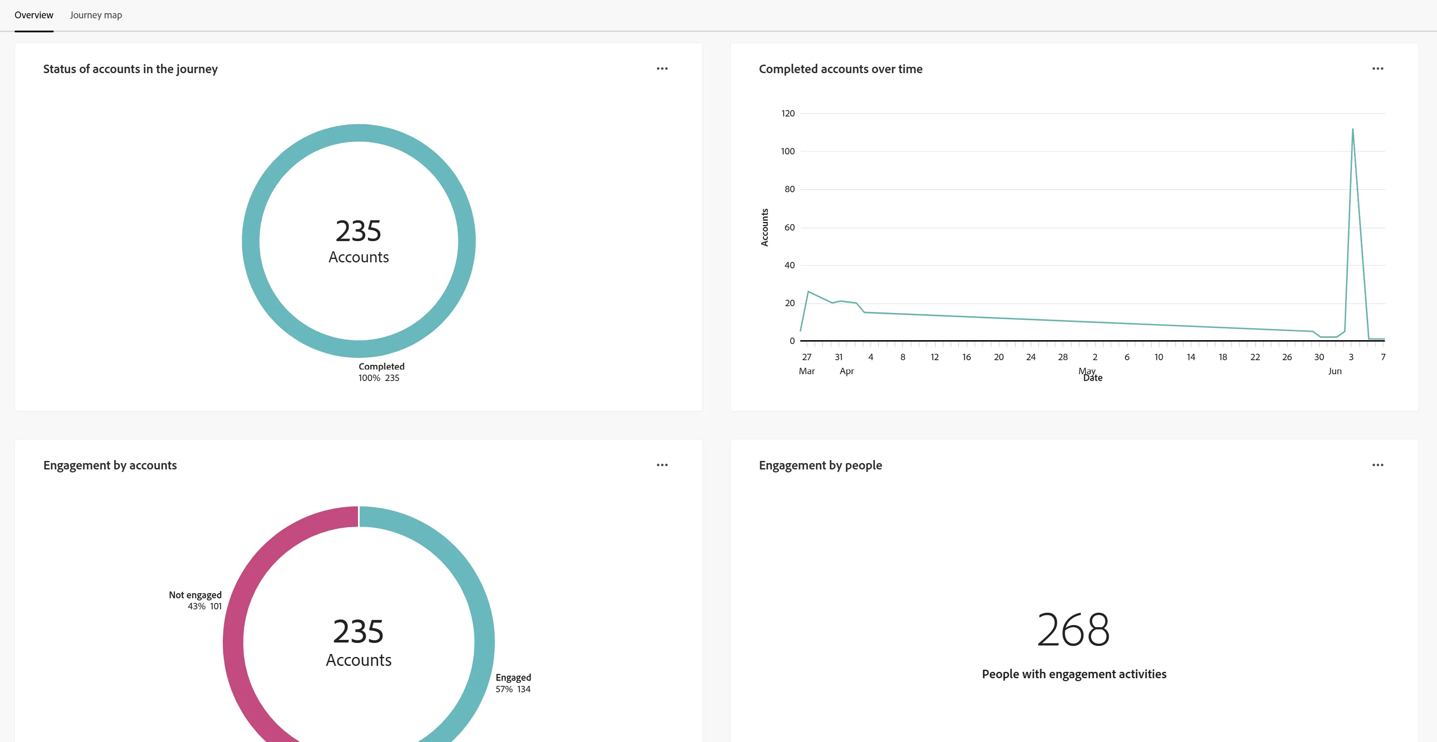Open more options for Completed accounts over time

1377,68
